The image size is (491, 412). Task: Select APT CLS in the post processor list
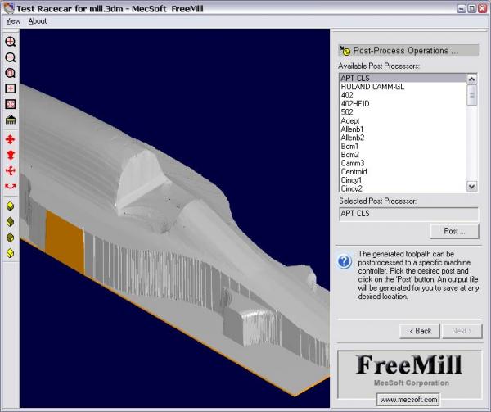(403, 78)
